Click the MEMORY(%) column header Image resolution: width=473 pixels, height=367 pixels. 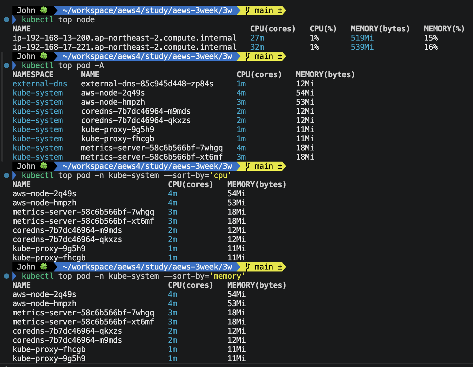(x=444, y=29)
